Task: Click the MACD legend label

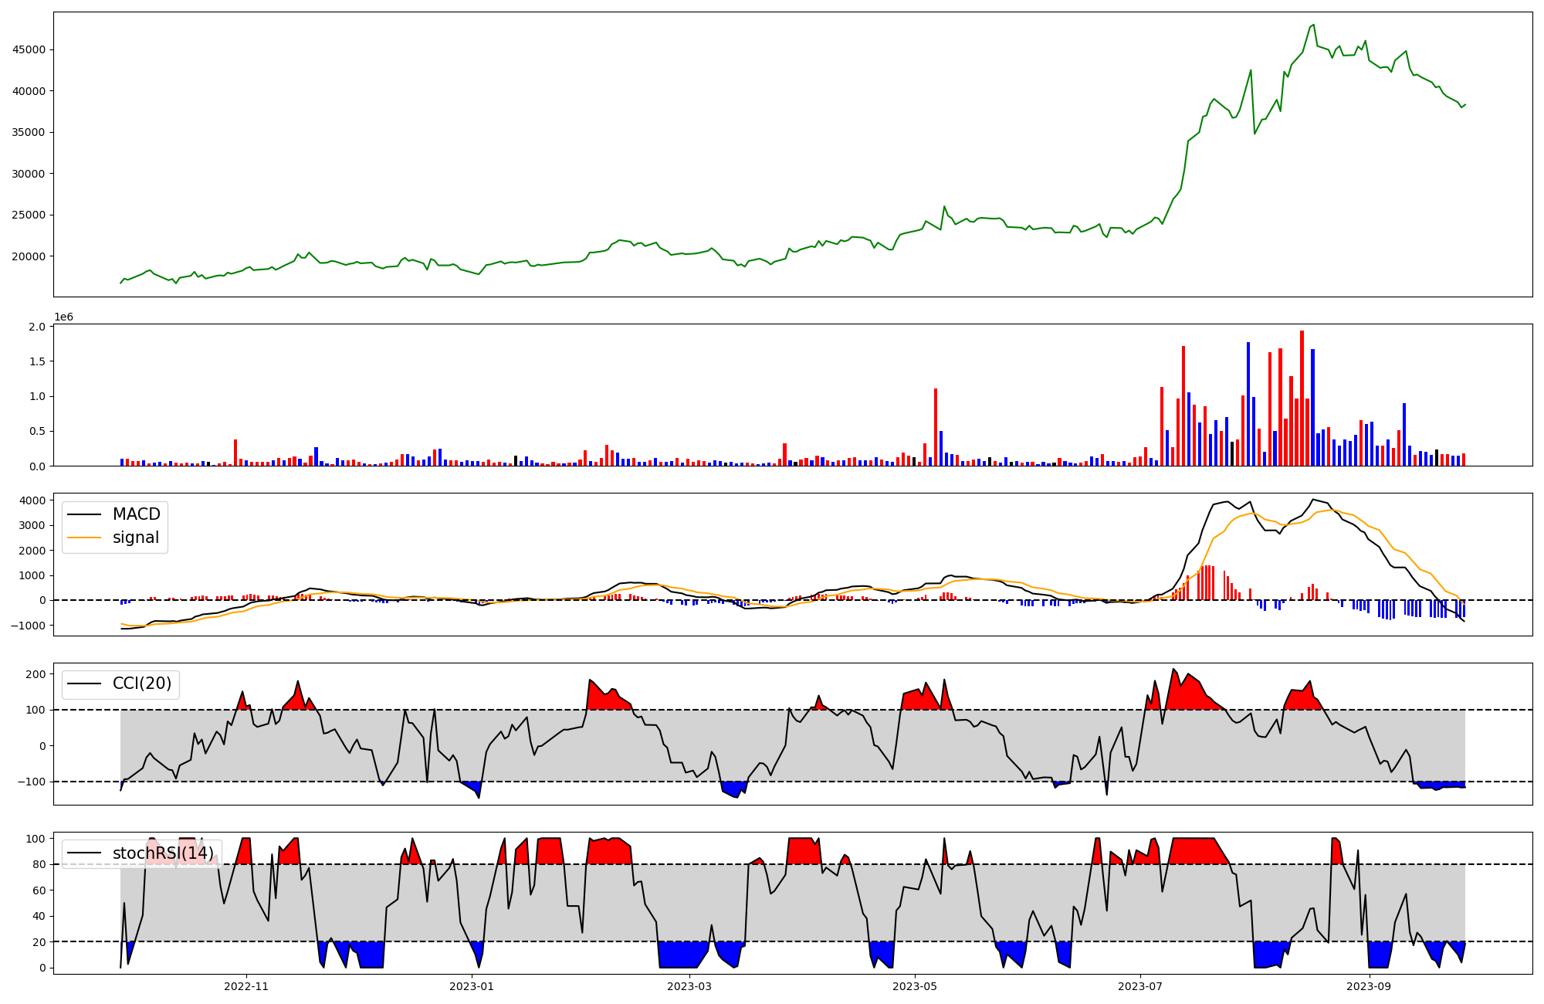Action: (136, 514)
